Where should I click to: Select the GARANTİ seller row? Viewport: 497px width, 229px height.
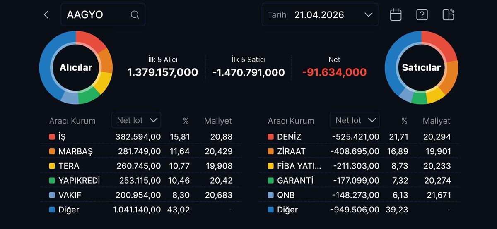[x=359, y=181]
